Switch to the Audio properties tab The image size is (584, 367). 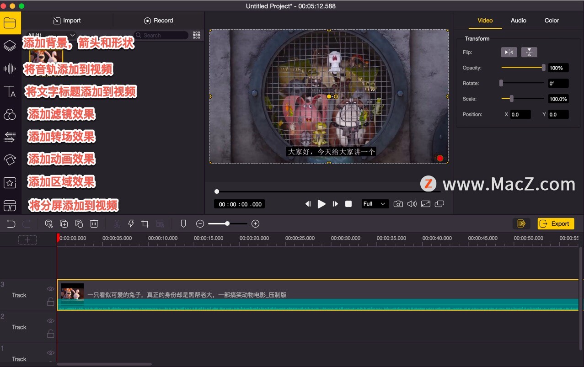point(519,21)
